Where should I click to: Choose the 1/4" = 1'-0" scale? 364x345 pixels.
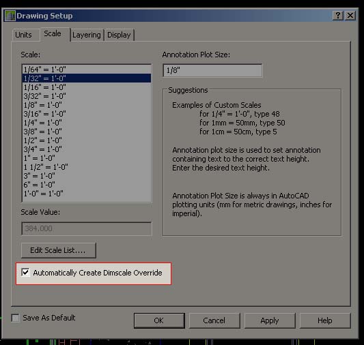[x=87, y=123]
